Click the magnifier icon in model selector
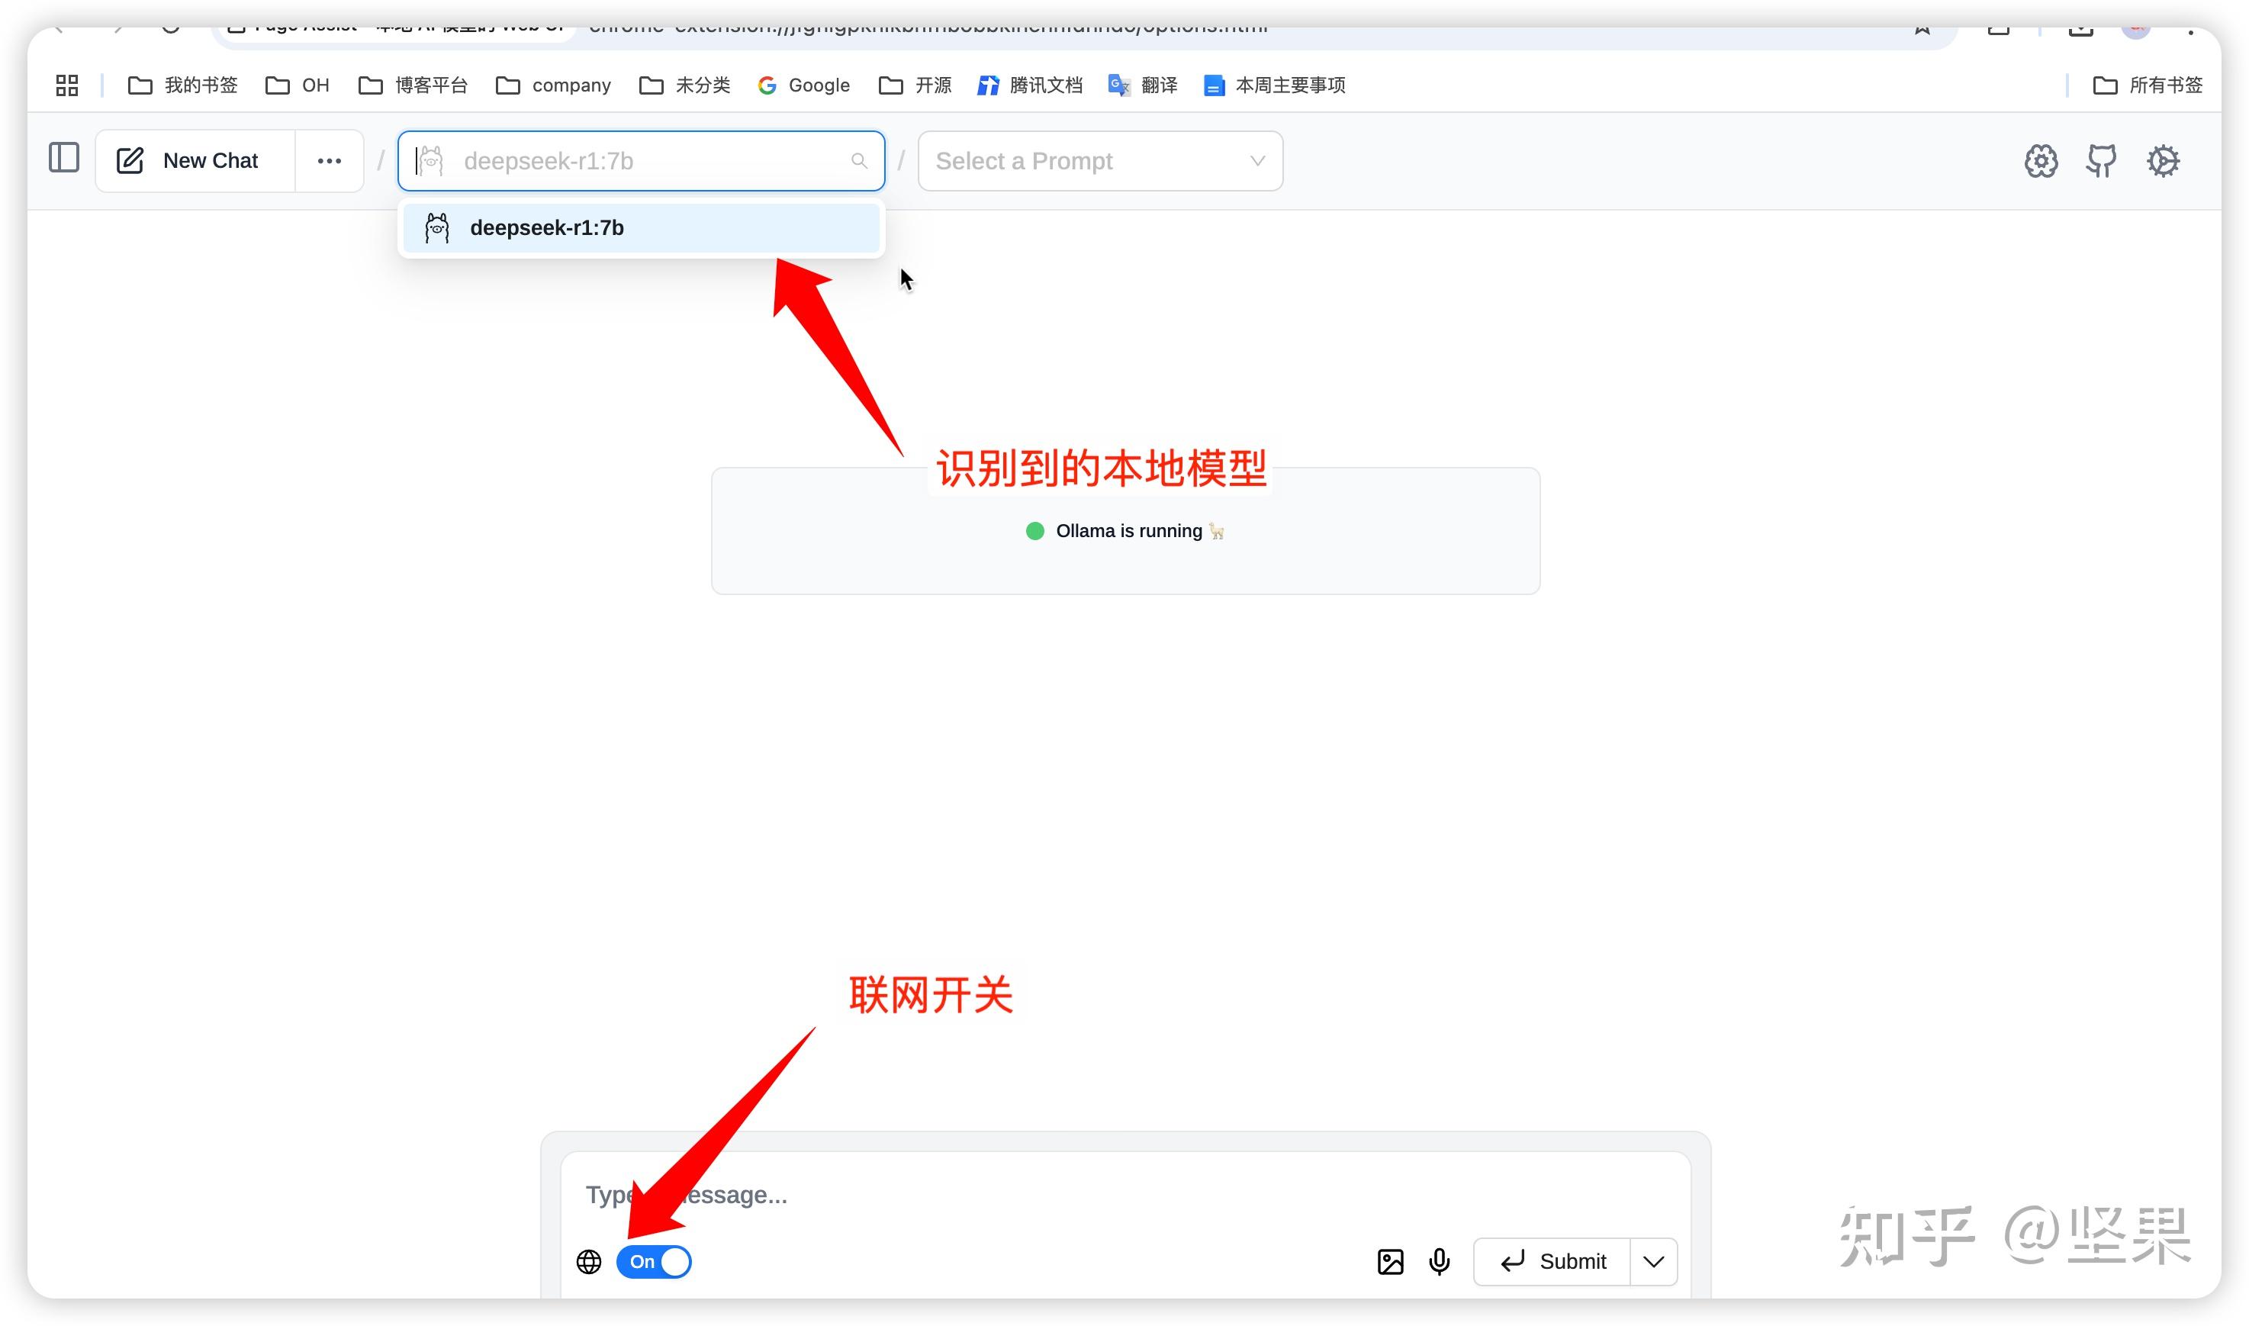 pyautogui.click(x=859, y=161)
